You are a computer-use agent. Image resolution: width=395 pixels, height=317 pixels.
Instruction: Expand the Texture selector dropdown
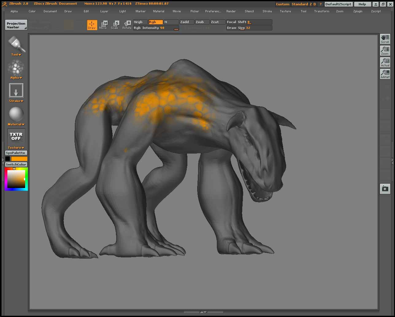[16, 147]
